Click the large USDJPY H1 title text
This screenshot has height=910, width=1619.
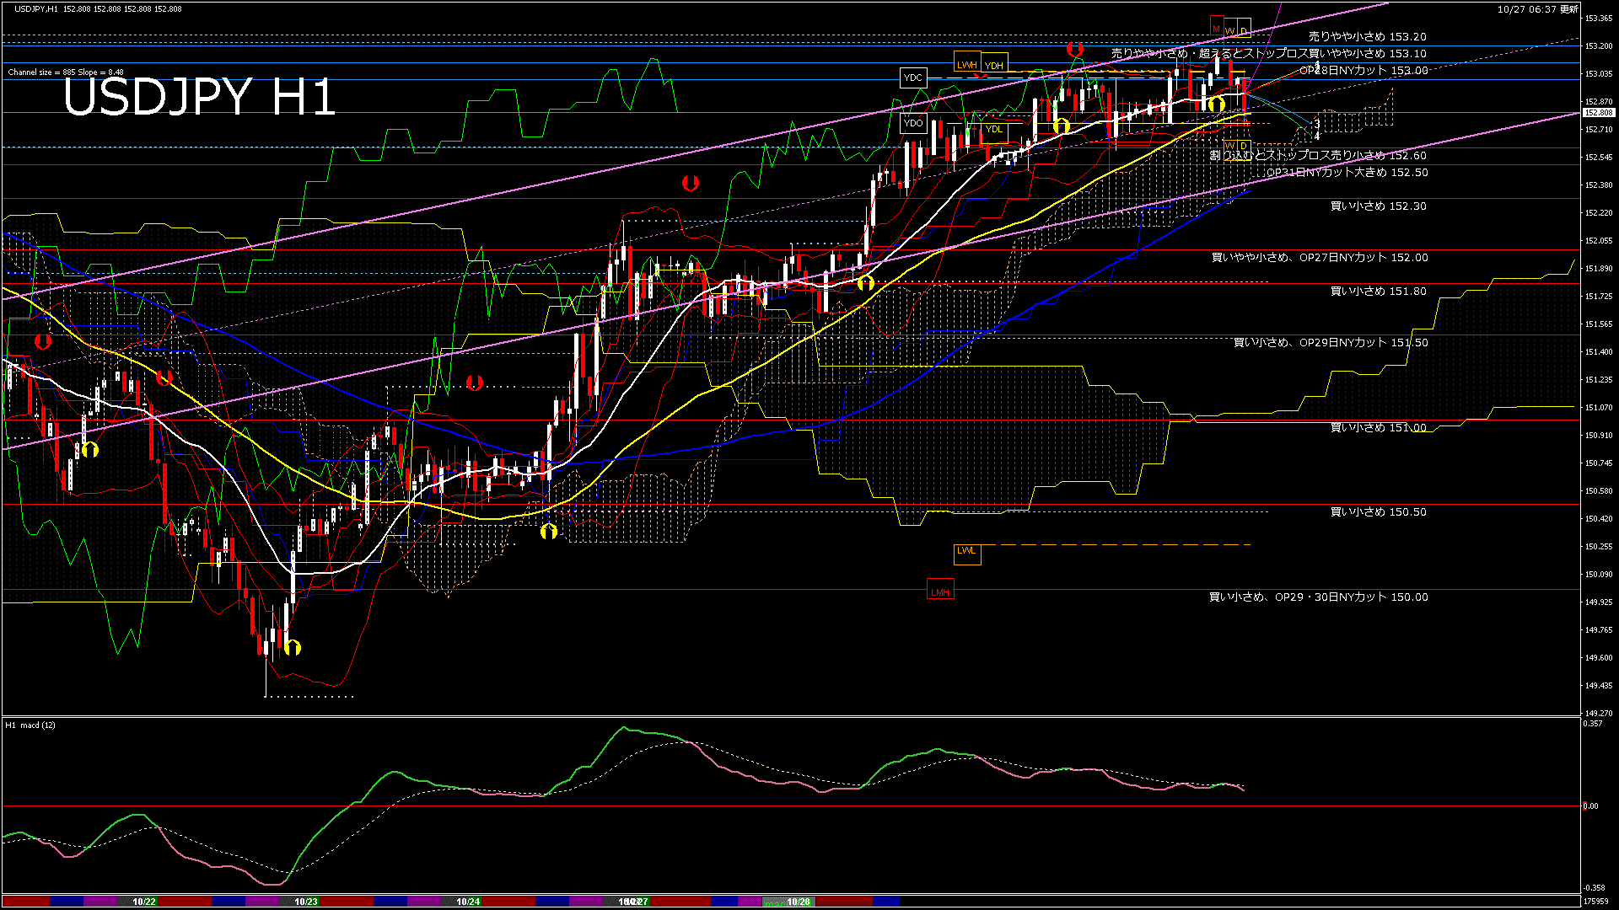pyautogui.click(x=199, y=98)
